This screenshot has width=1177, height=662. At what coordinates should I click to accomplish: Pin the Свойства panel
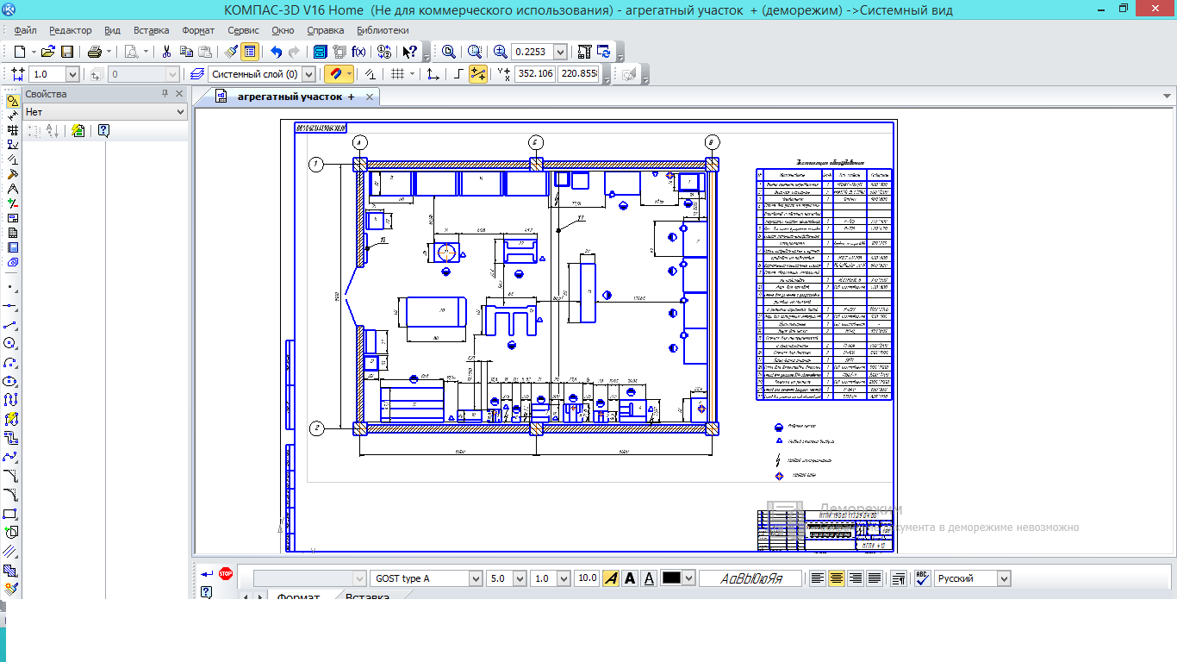pos(165,94)
